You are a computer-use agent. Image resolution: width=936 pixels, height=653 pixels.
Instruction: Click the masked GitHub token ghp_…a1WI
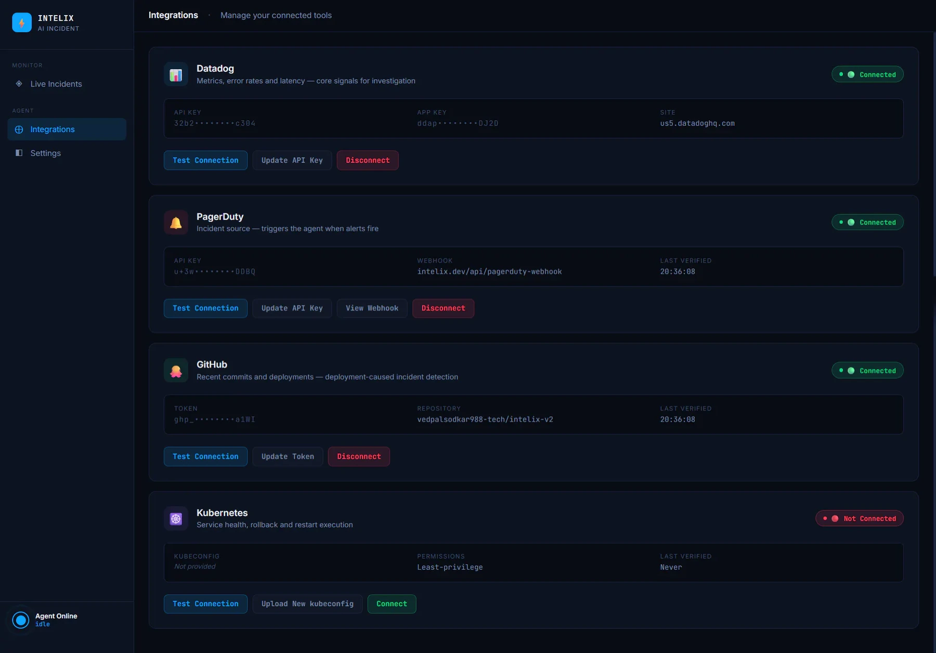click(x=215, y=420)
